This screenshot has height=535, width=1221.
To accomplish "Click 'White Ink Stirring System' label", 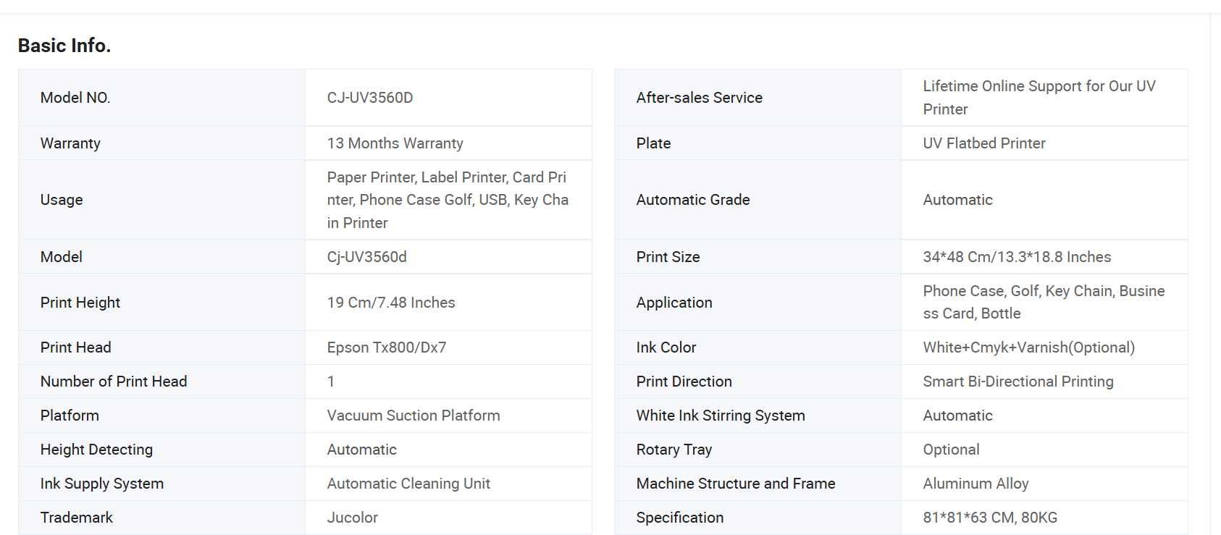I will (x=721, y=416).
